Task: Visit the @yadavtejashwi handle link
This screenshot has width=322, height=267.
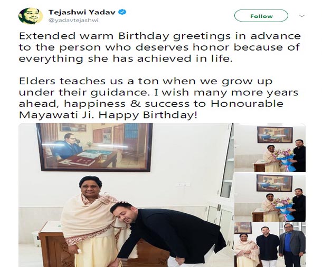Action: pos(73,21)
